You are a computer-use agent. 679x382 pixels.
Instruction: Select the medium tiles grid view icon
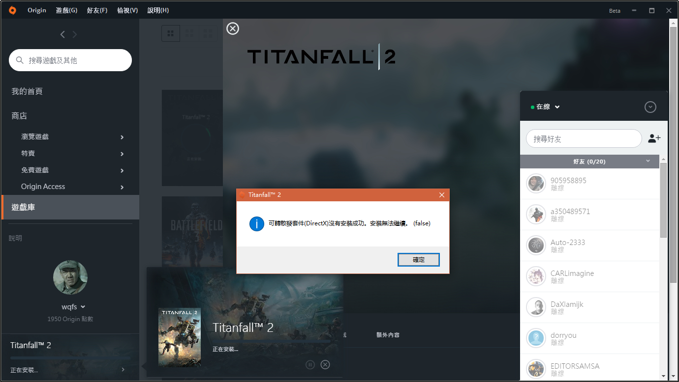189,33
